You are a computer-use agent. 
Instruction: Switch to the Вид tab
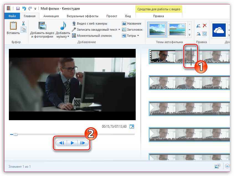[x=128, y=16]
